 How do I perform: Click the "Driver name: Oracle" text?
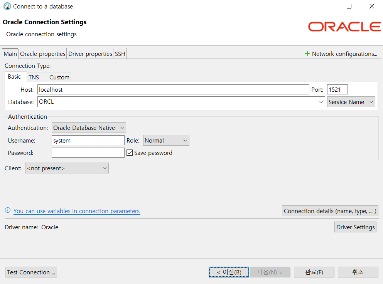[32, 227]
